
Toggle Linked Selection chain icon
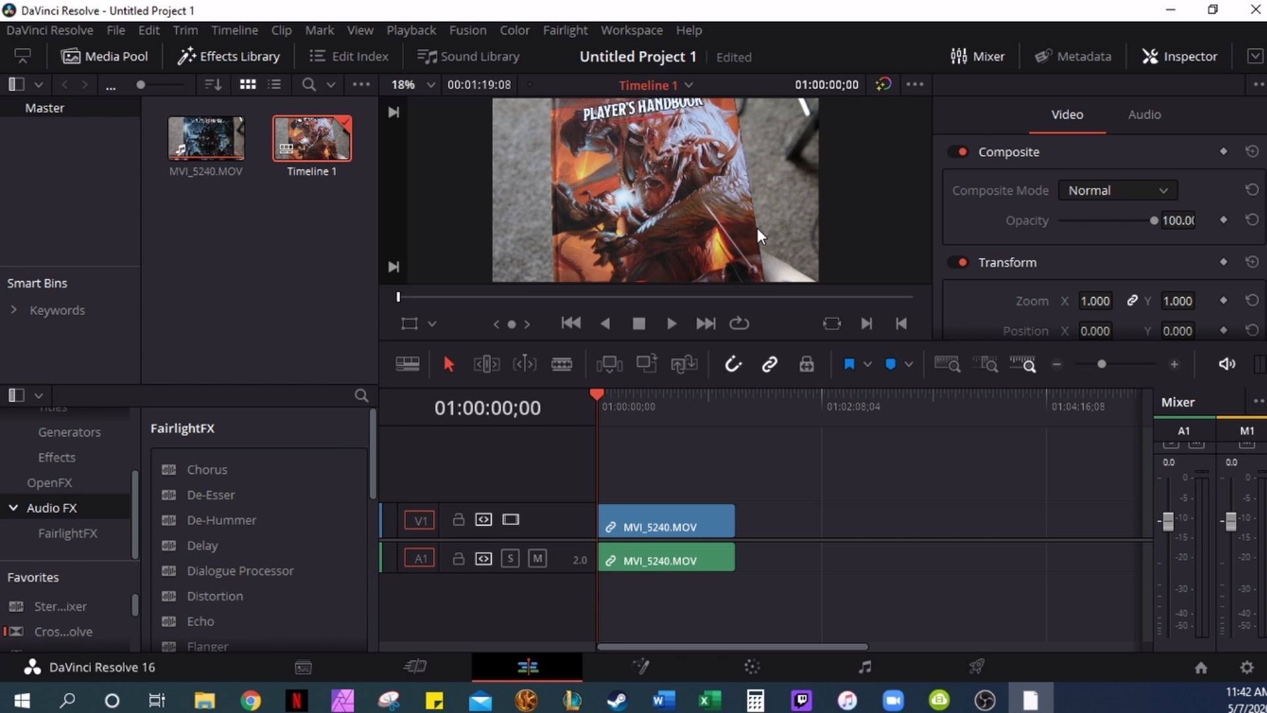769,364
